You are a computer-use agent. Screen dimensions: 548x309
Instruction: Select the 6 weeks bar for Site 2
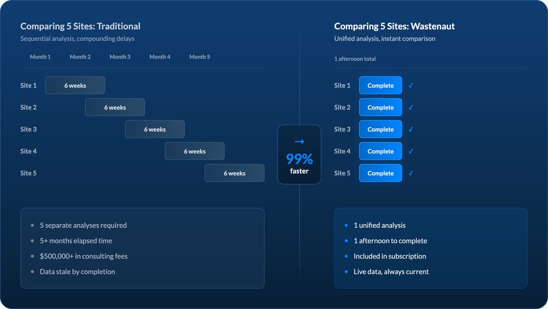[115, 108]
